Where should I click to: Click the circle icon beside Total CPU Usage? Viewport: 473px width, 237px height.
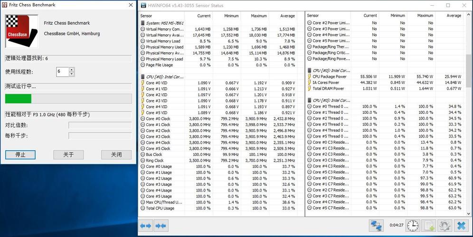pos(142,208)
